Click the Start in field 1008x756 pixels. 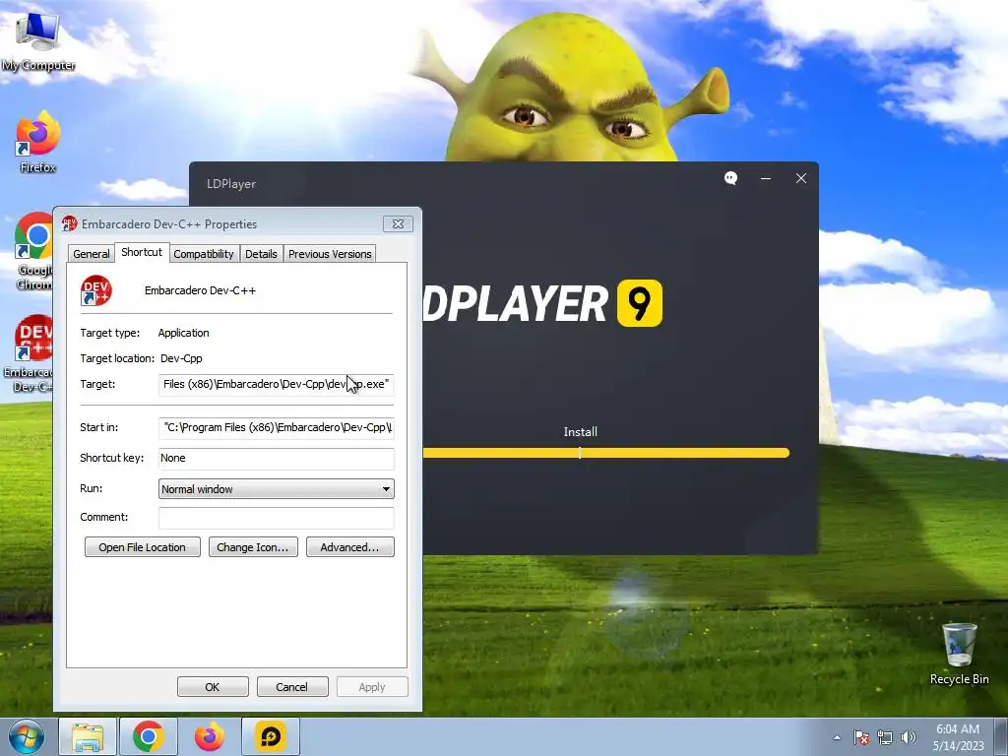277,427
